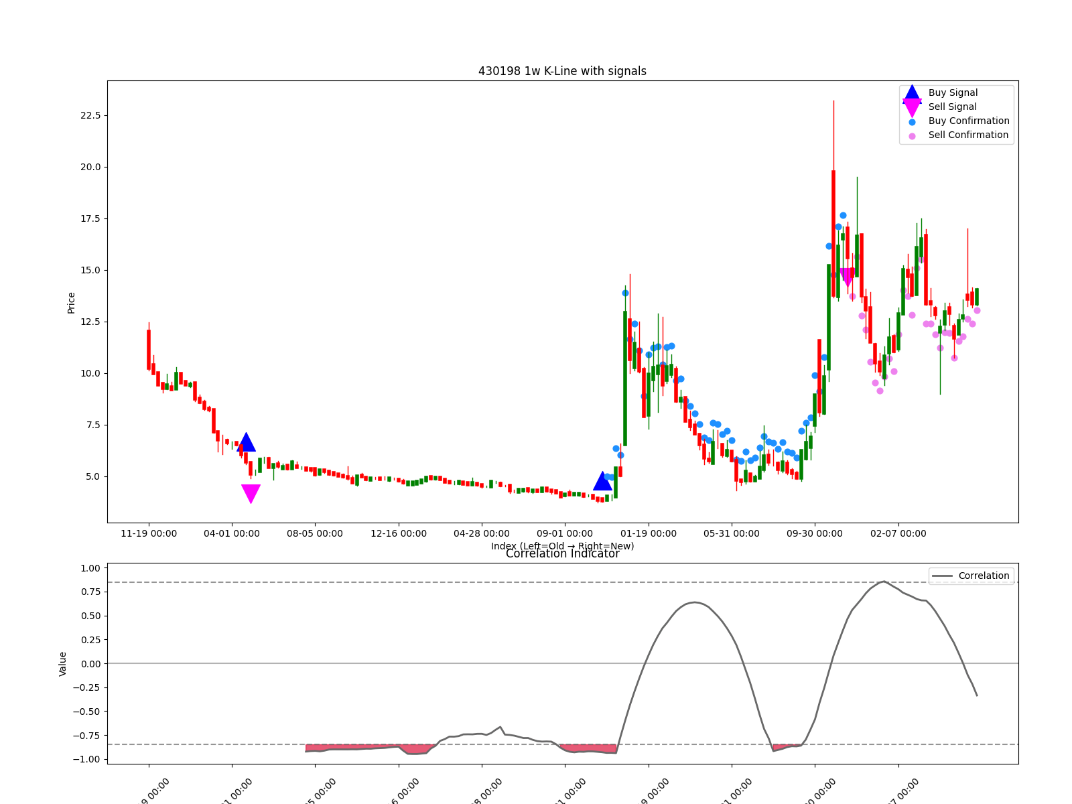The height and width of the screenshot is (804, 1072).
Task: Click the 15.0 price tick label
Action: [x=90, y=271]
